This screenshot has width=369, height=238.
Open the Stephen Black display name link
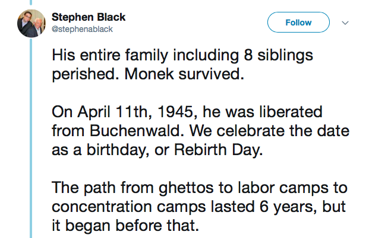87,17
